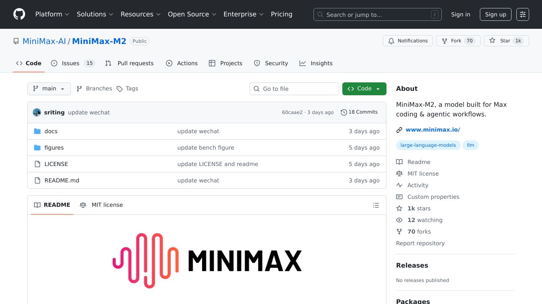Expand the Platform menu

coord(52,14)
